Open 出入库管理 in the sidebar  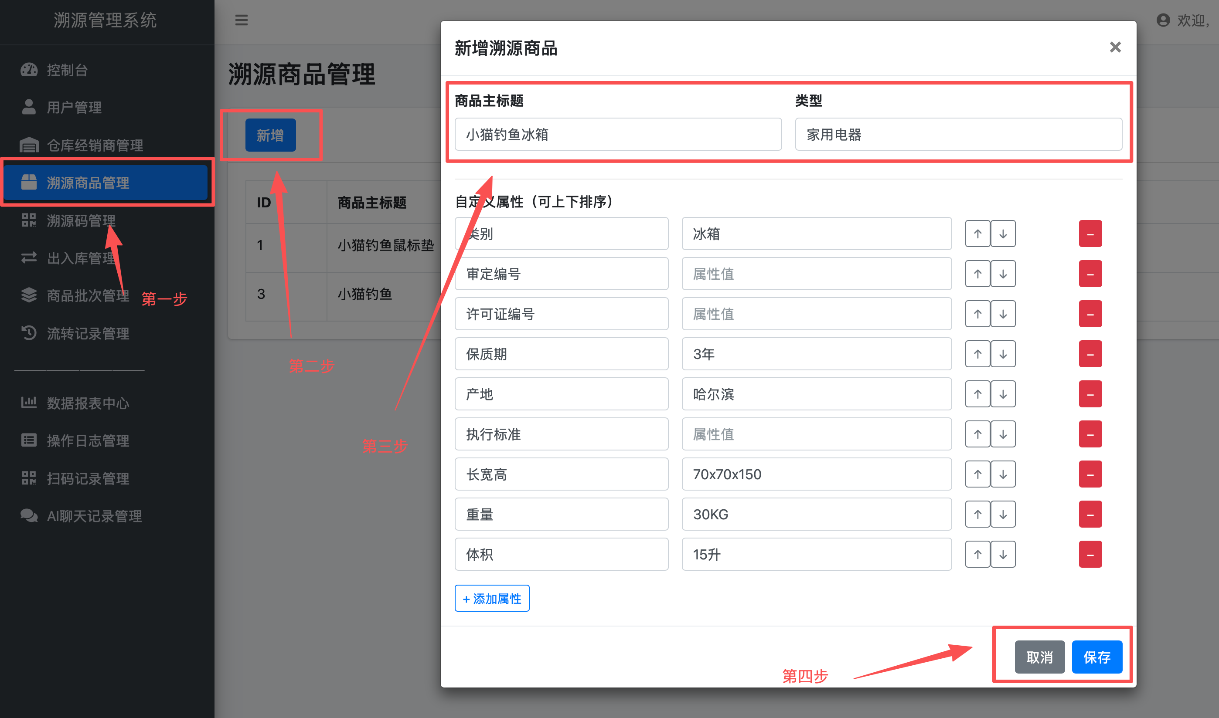coord(105,258)
